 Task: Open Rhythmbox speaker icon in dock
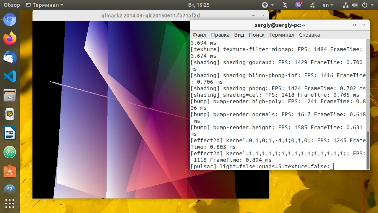point(10,114)
